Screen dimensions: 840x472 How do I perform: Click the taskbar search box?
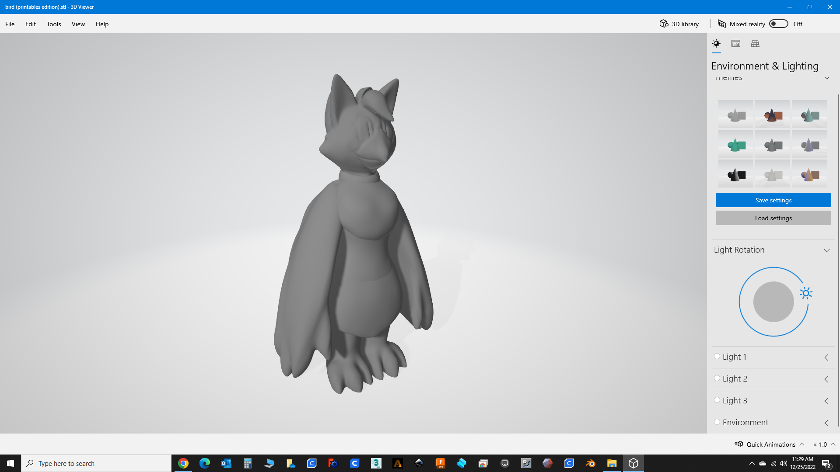coord(96,463)
